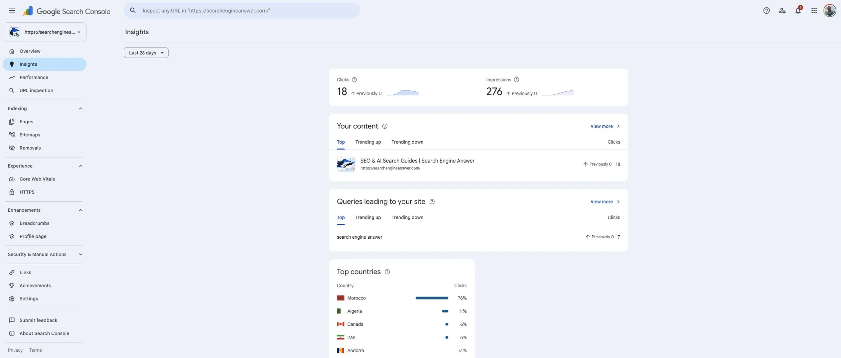
Task: Click the Profile page layers icon
Action: point(12,236)
